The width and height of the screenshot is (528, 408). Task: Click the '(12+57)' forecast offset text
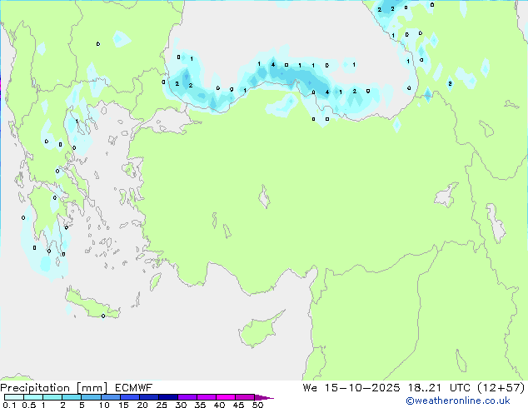click(x=501, y=388)
